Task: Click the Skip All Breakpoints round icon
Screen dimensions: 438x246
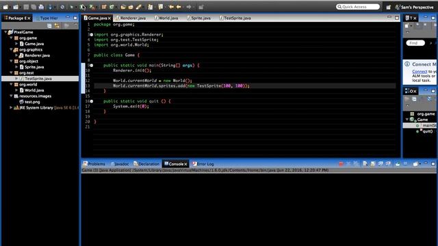Action: click(x=62, y=7)
